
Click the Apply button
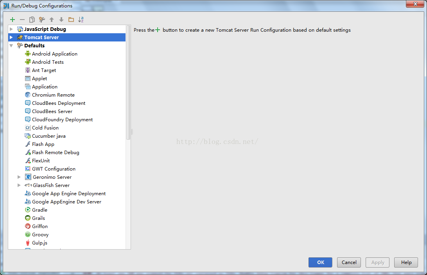click(377, 262)
